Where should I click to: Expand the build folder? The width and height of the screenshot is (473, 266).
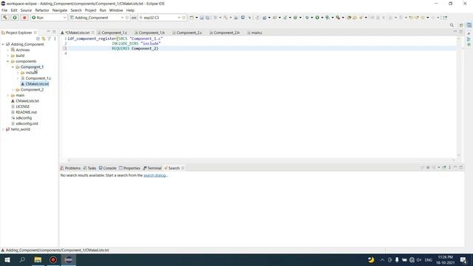8,56
